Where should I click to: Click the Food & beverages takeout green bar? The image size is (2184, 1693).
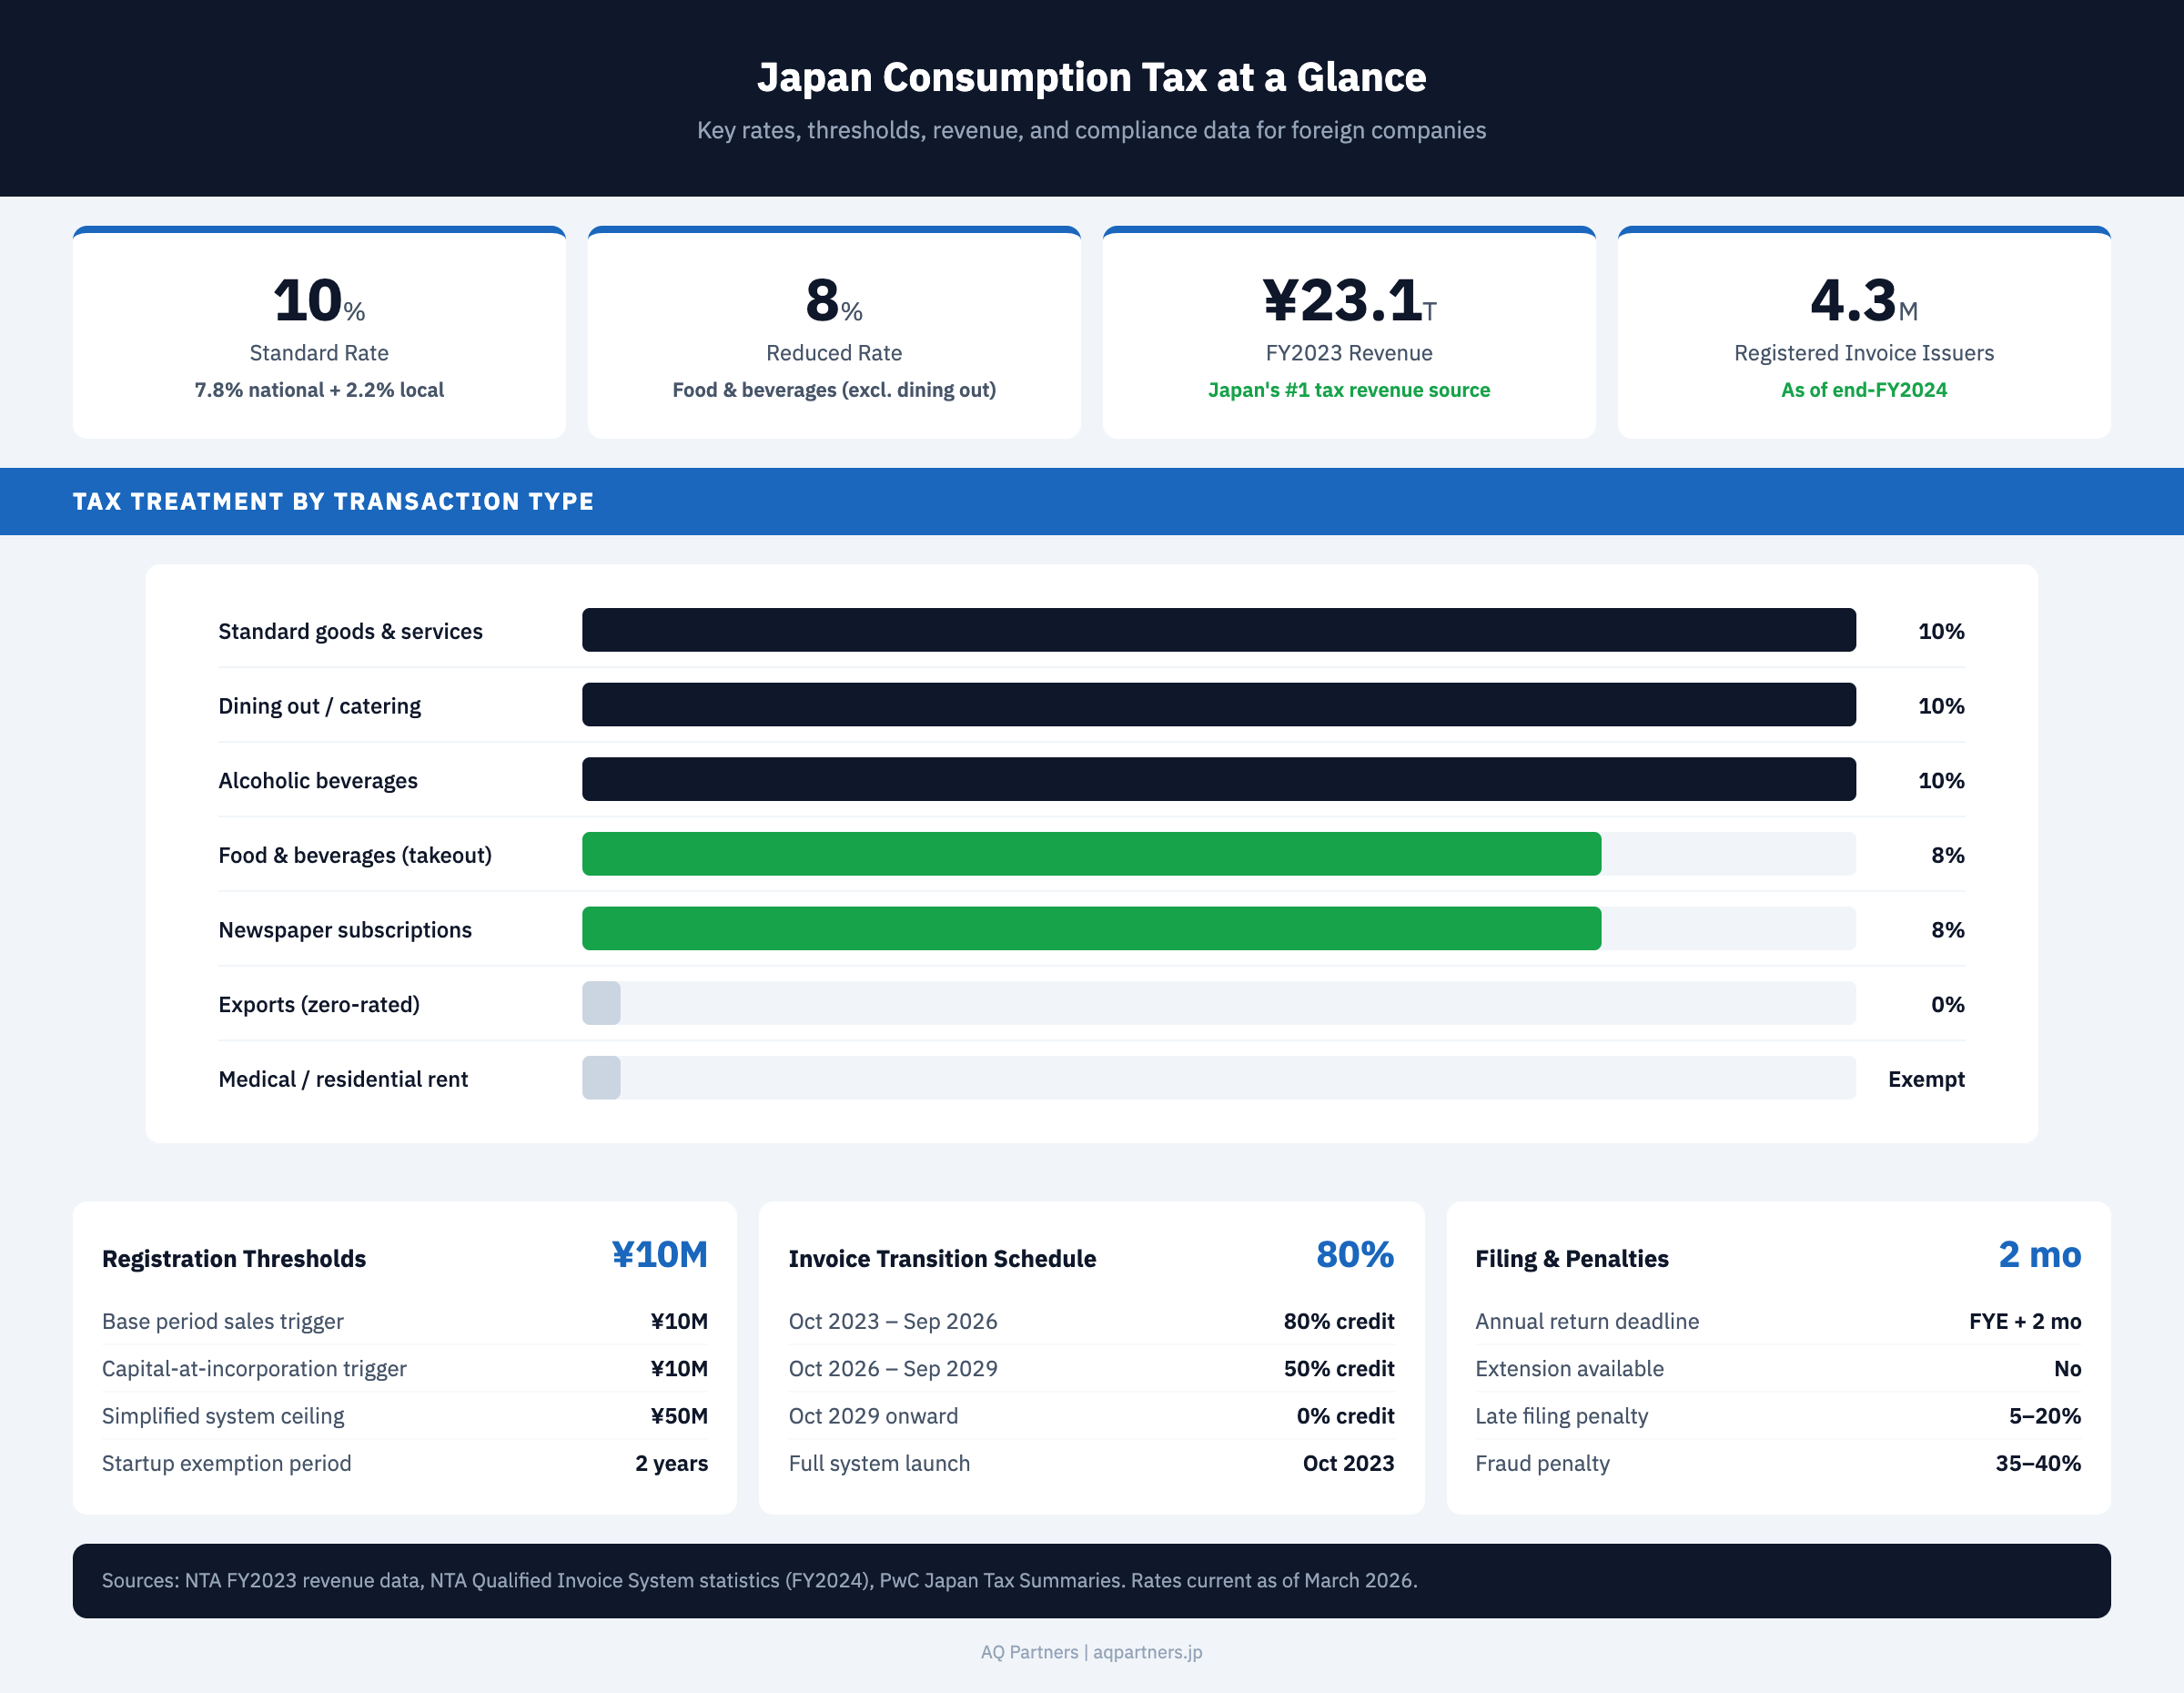click(1090, 854)
